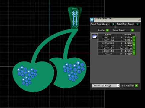This screenshot has width=145, height=108.
Task: Collapse the panel using the round arrow expander
Action: 115,27
